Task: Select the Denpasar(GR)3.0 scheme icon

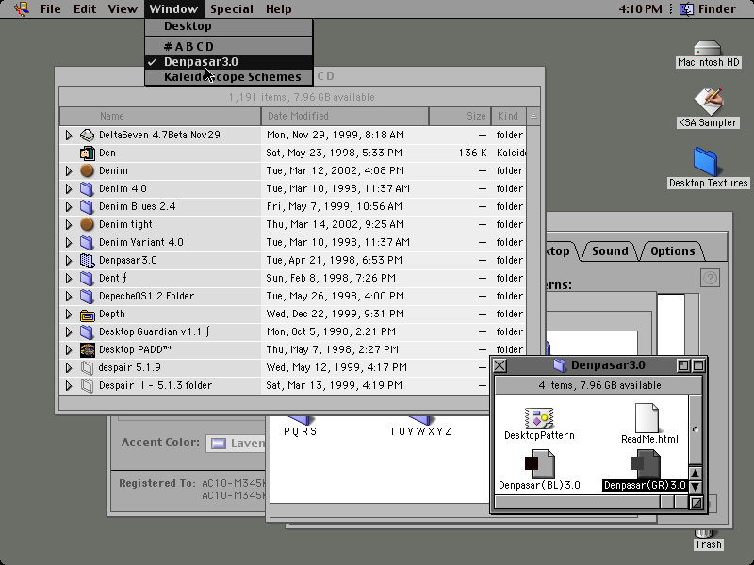Action: click(x=646, y=464)
